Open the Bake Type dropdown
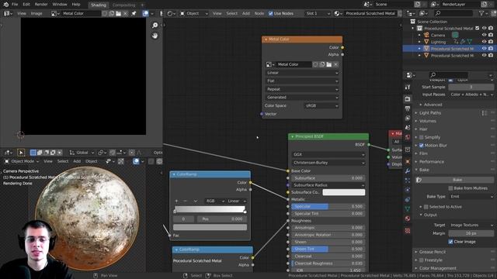Viewport: 497px width, 279px height. coord(471,196)
